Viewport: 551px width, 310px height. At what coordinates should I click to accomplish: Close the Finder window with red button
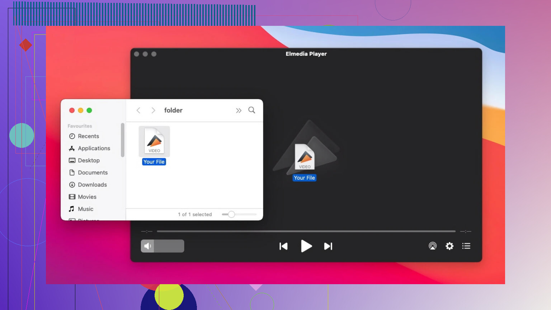(72, 111)
